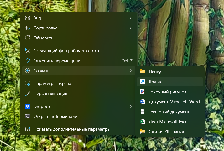Create a new Папку

[x=170, y=72]
